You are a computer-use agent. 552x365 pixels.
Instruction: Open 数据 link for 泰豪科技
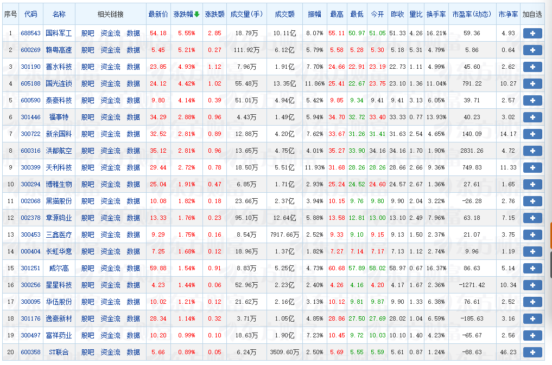(x=133, y=101)
